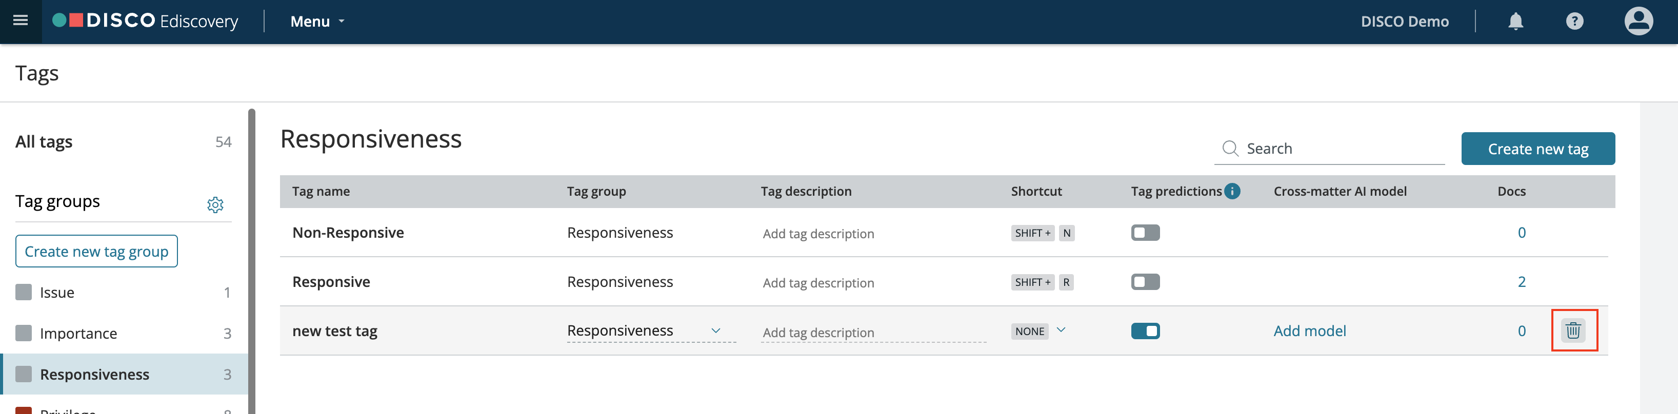1678x414 pixels.
Task: Click Create new tag button
Action: click(1538, 149)
